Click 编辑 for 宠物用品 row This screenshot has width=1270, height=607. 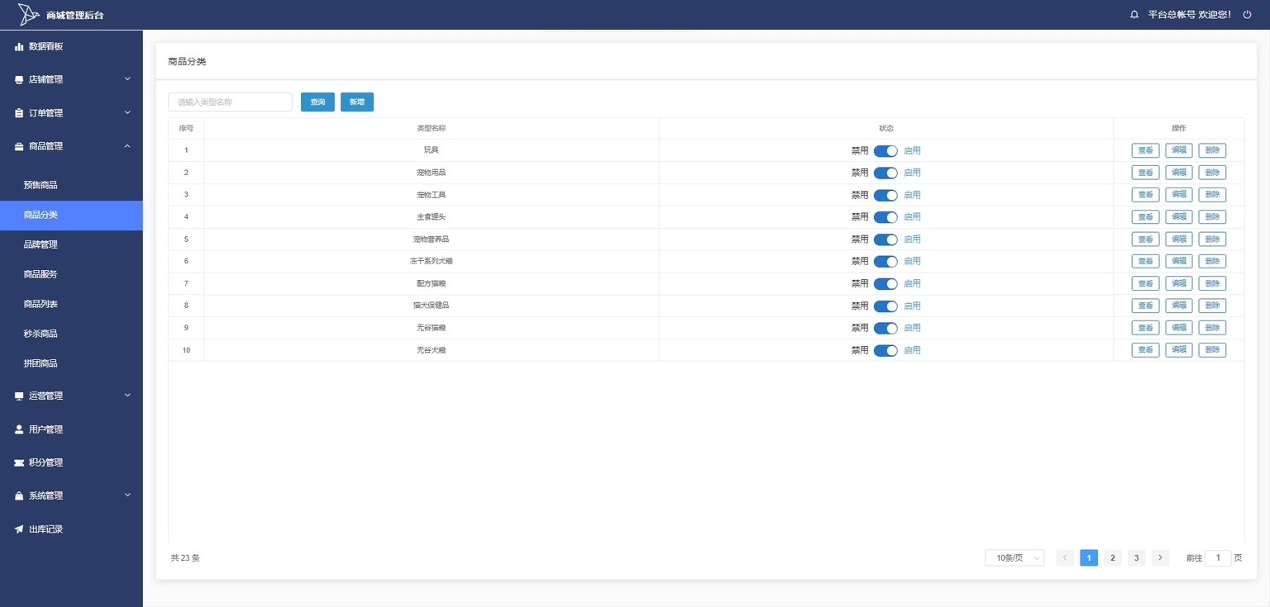pyautogui.click(x=1179, y=173)
